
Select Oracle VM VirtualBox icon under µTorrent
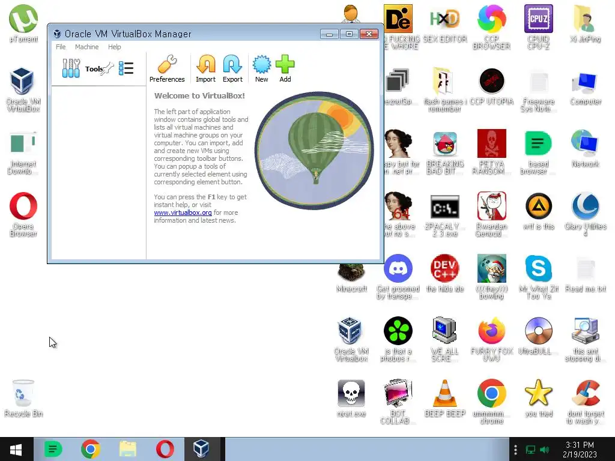coord(23,89)
